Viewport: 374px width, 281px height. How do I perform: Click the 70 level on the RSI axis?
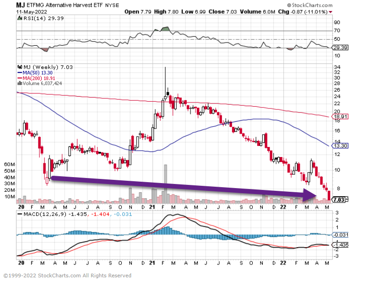tap(337, 31)
